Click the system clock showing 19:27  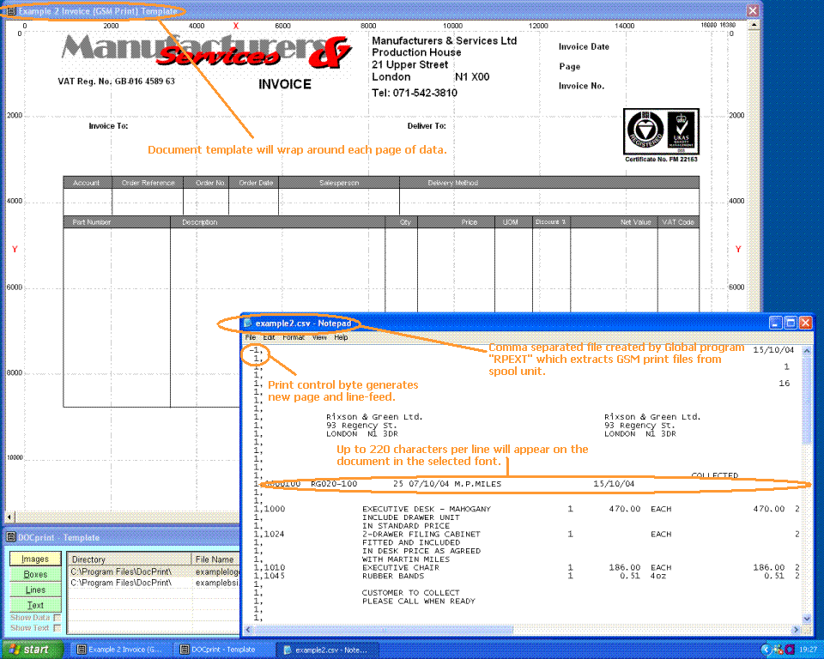pyautogui.click(x=809, y=650)
